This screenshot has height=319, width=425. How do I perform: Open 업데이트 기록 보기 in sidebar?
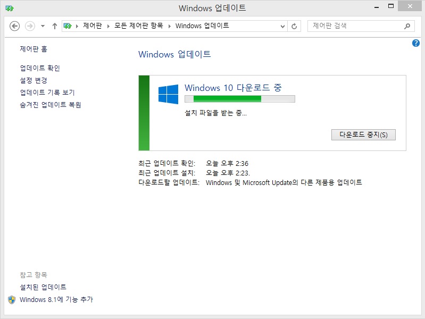click(47, 93)
